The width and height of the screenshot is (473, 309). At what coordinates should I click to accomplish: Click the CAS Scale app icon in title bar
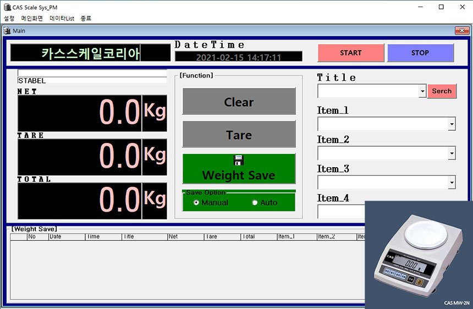pos(7,7)
